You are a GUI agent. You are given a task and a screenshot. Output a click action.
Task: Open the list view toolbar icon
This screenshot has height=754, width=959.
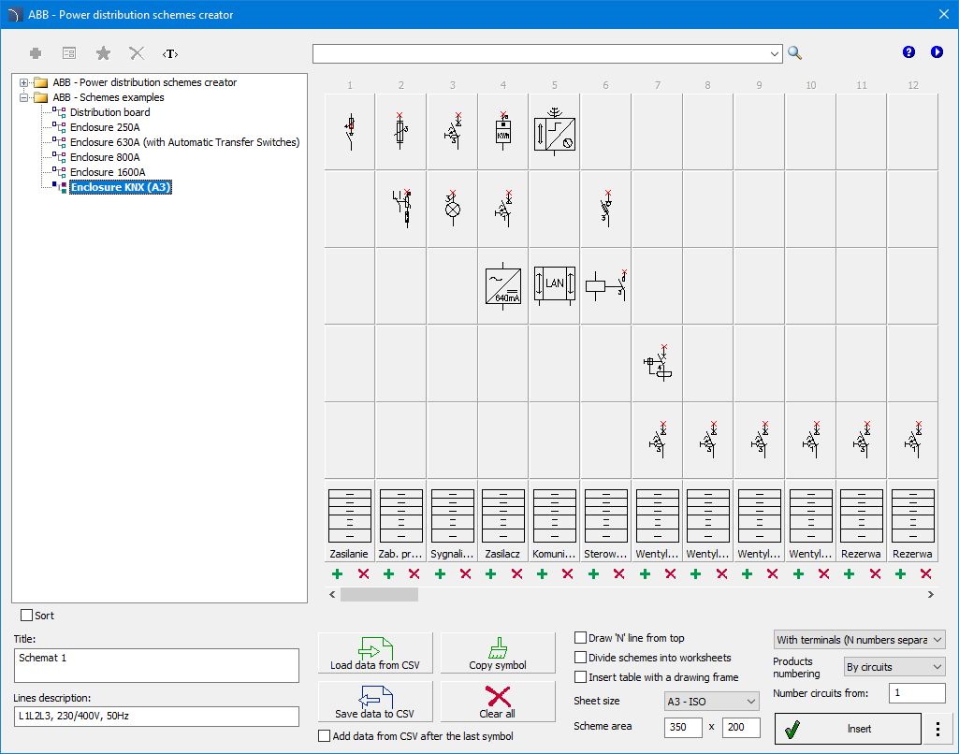pyautogui.click(x=69, y=54)
